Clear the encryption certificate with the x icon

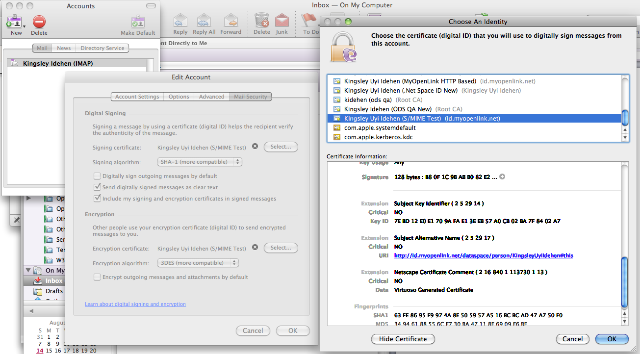[255, 248]
